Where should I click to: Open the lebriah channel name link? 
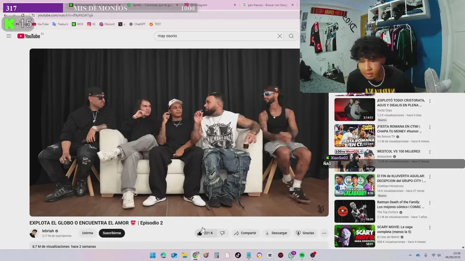point(48,231)
